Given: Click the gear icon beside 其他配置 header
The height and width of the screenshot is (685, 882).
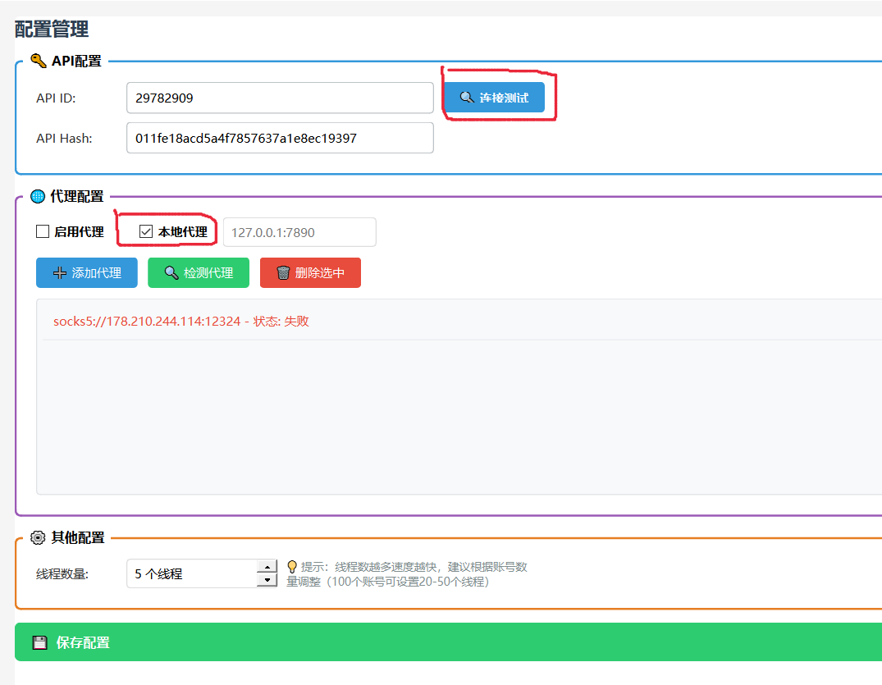Looking at the screenshot, I should pos(36,537).
